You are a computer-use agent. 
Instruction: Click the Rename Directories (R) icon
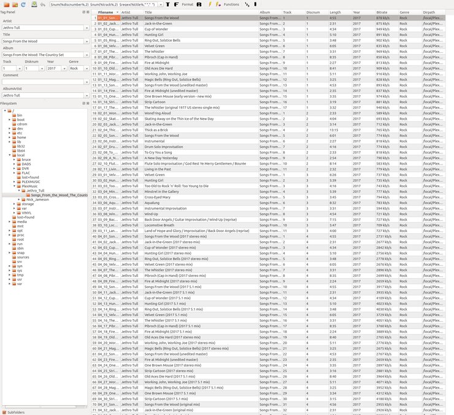[199, 4]
